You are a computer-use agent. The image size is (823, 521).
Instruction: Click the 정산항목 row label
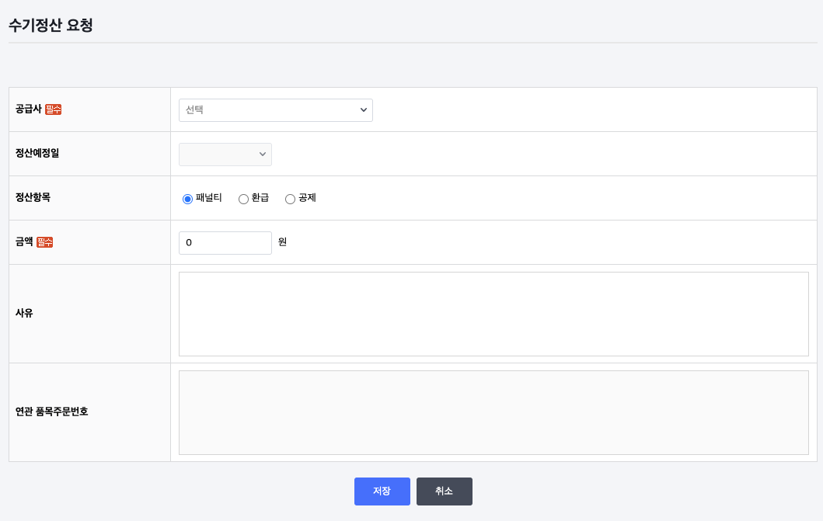coord(33,198)
